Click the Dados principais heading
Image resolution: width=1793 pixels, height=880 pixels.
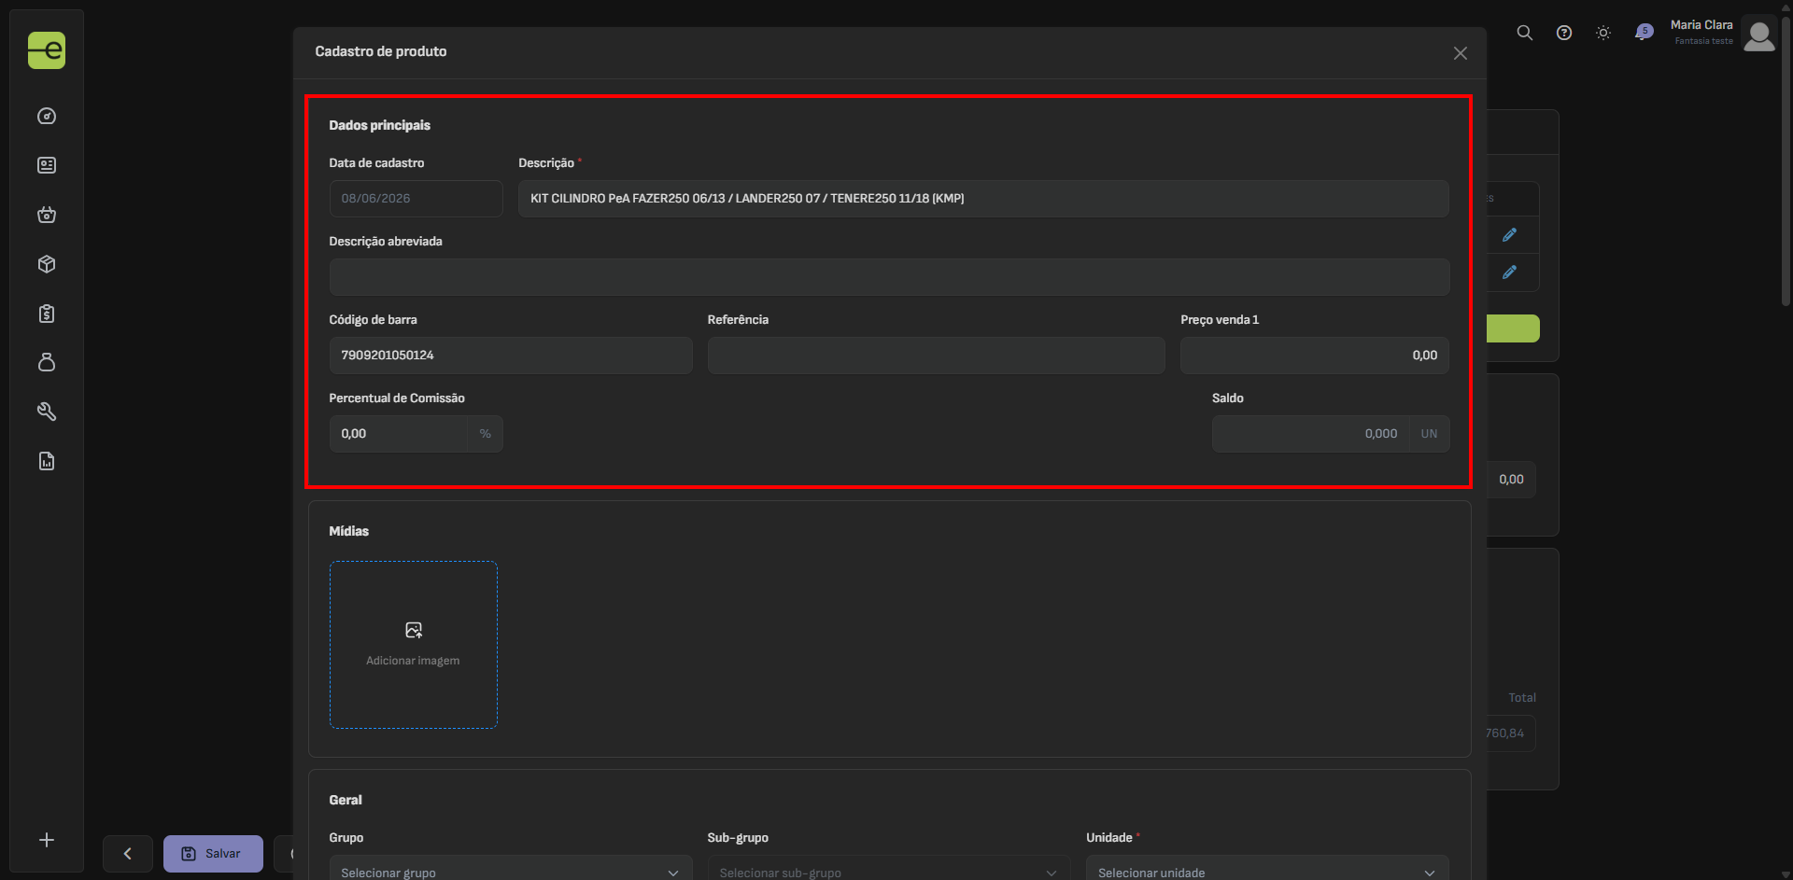pyautogui.click(x=379, y=125)
